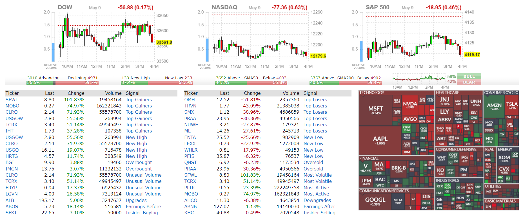523x218 pixels.
Task: Open the NUWE ticker link
Action: click(x=191, y=125)
